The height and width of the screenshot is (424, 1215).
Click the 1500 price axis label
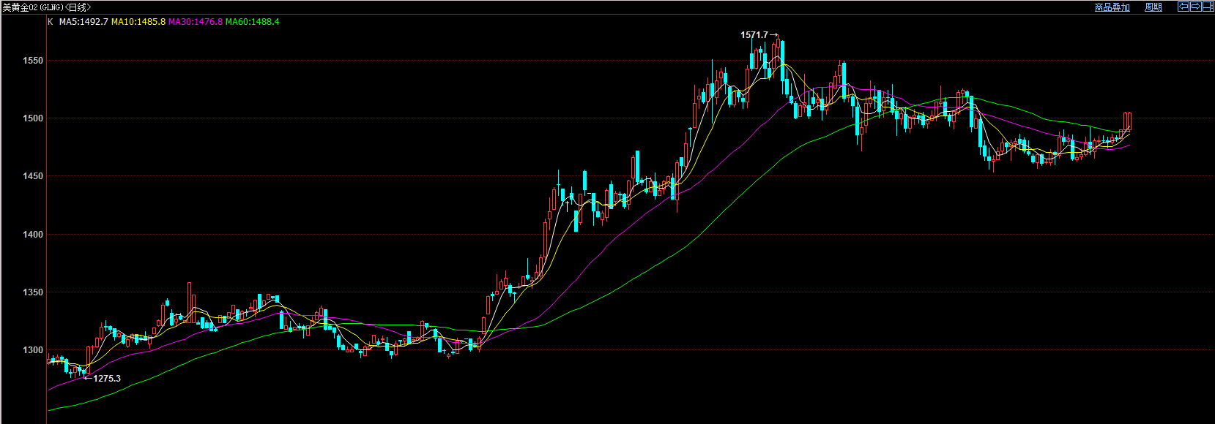click(x=34, y=118)
